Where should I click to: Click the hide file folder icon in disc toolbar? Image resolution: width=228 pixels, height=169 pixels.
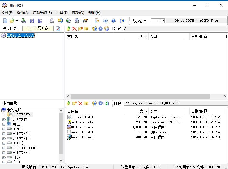pos(107,29)
